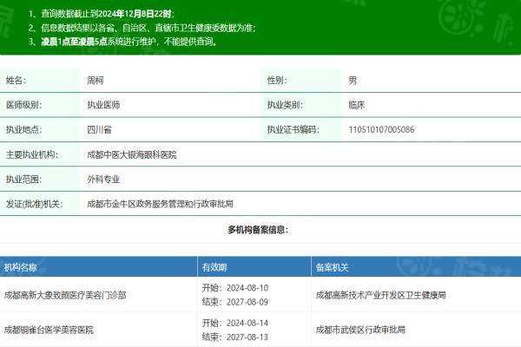The height and width of the screenshot is (347, 521).
Task: Select the value 外科专业
Action: click(x=103, y=180)
